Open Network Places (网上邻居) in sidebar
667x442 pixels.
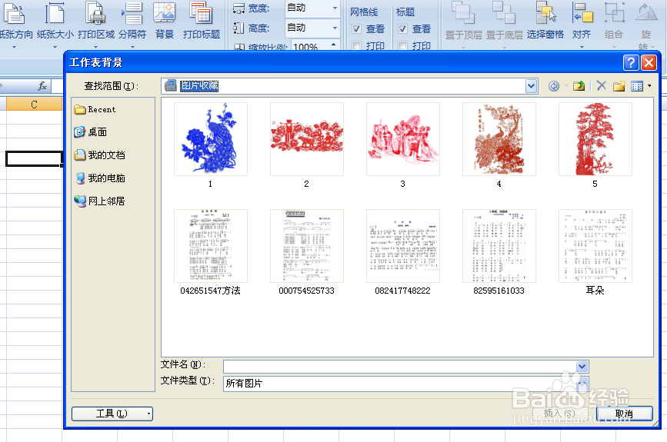tap(99, 201)
